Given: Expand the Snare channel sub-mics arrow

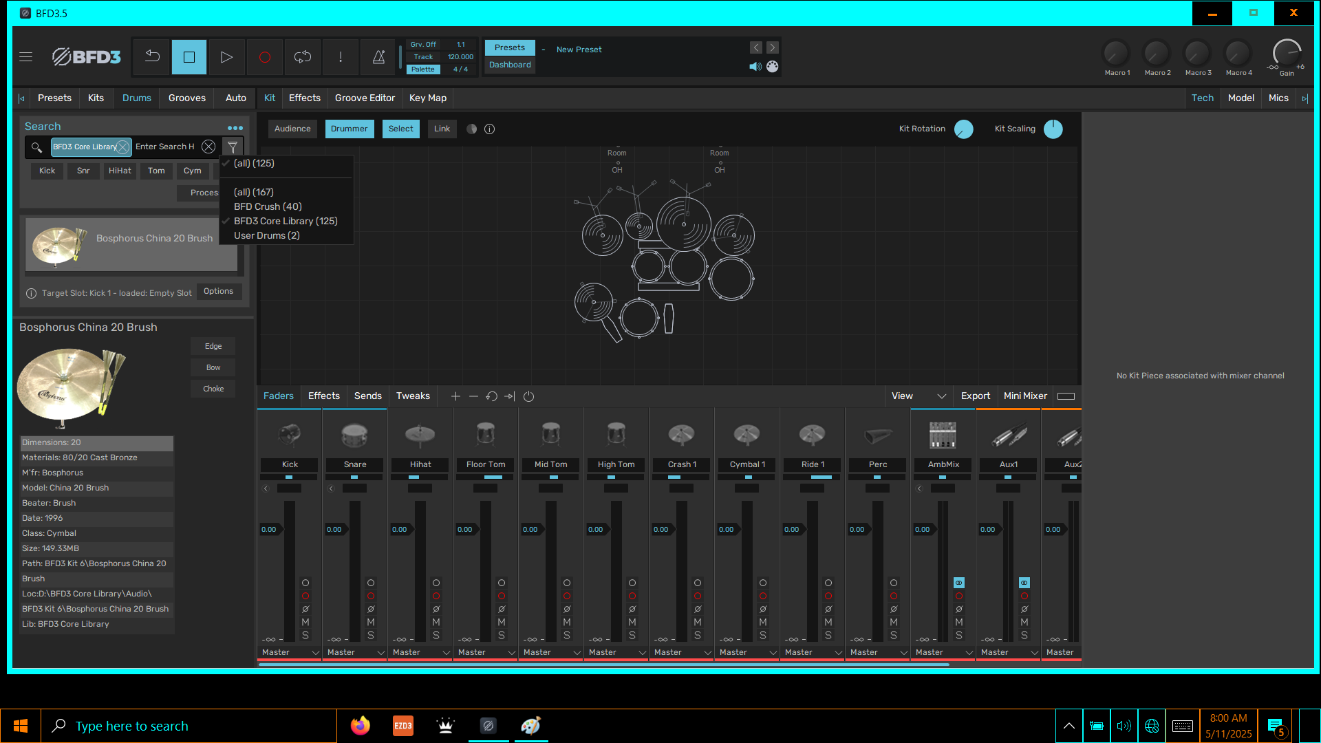Looking at the screenshot, I should pyautogui.click(x=331, y=488).
